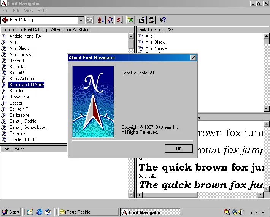Click the Andale Mono IPA font icon

point(5,36)
